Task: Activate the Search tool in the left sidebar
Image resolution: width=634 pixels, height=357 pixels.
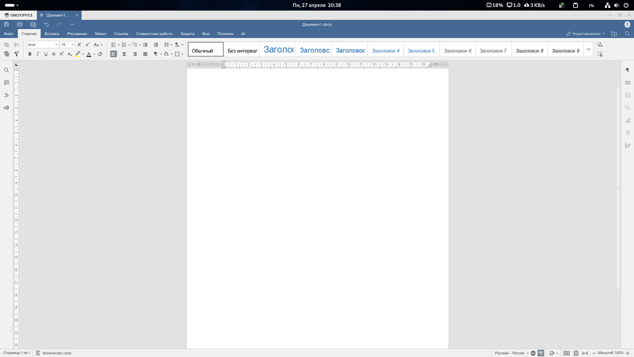Action: pyautogui.click(x=7, y=69)
